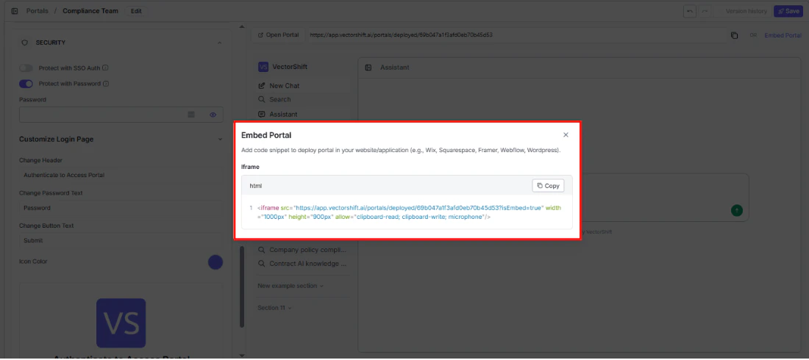
Task: Go to Portals in the breadcrumb
Action: (x=38, y=11)
